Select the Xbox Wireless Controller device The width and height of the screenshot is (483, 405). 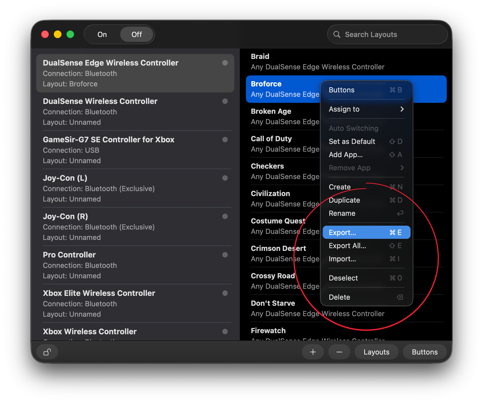coord(135,332)
